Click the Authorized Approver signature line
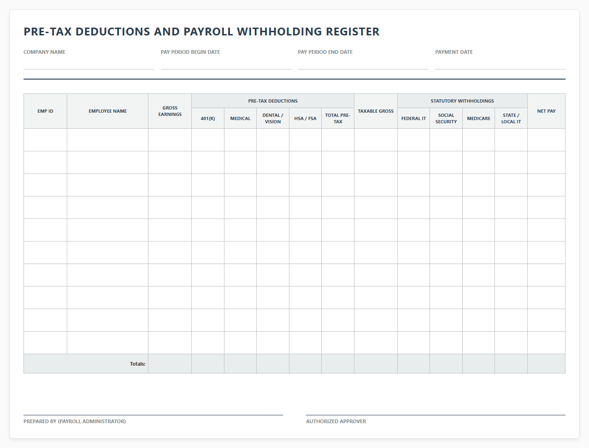The height and width of the screenshot is (448, 589). (436, 415)
